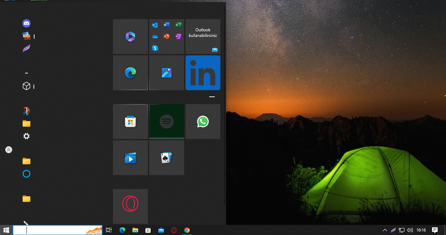
Task: Click the user account avatar in the Start menu
Action: pos(9,150)
